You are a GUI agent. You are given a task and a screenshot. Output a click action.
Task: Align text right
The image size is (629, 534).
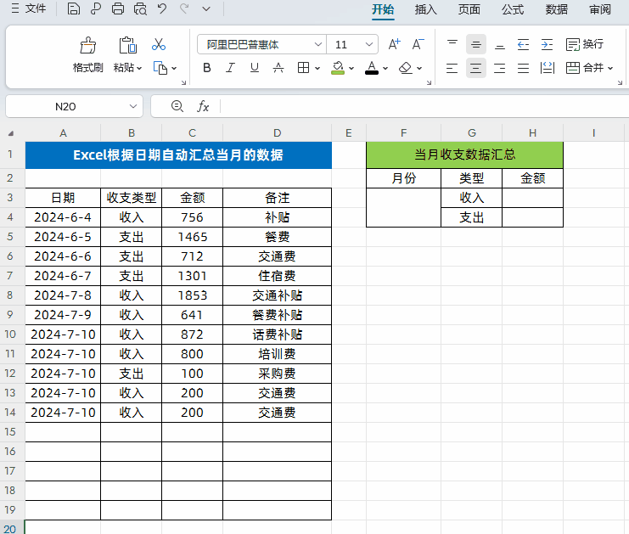500,68
